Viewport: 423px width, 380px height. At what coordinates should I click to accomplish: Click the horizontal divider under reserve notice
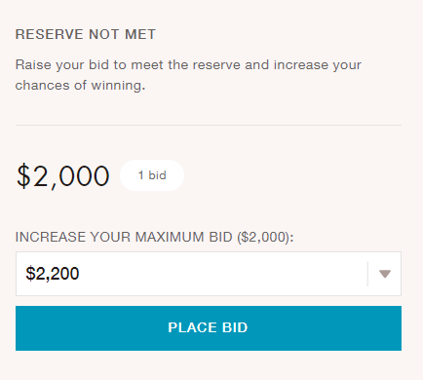(x=209, y=125)
